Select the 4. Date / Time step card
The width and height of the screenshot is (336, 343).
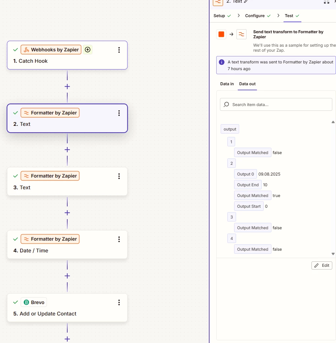click(67, 244)
